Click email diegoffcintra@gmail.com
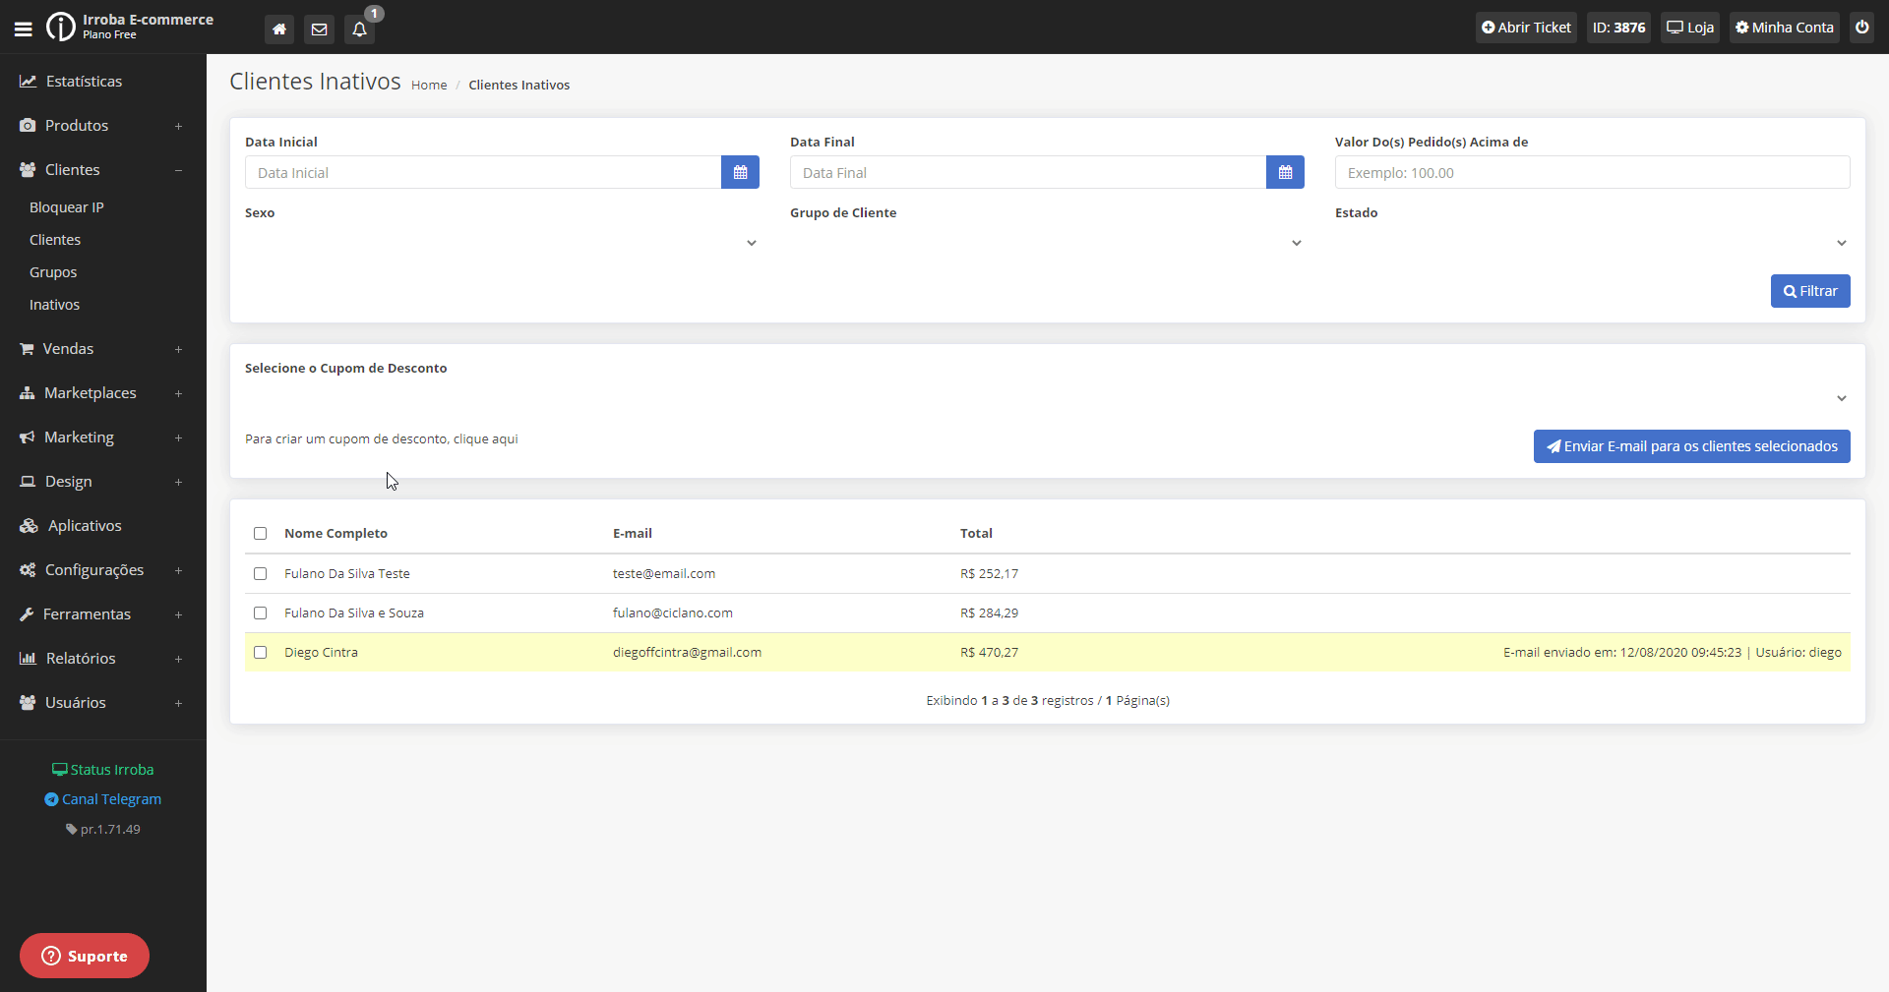This screenshot has width=1889, height=992. coord(687,653)
